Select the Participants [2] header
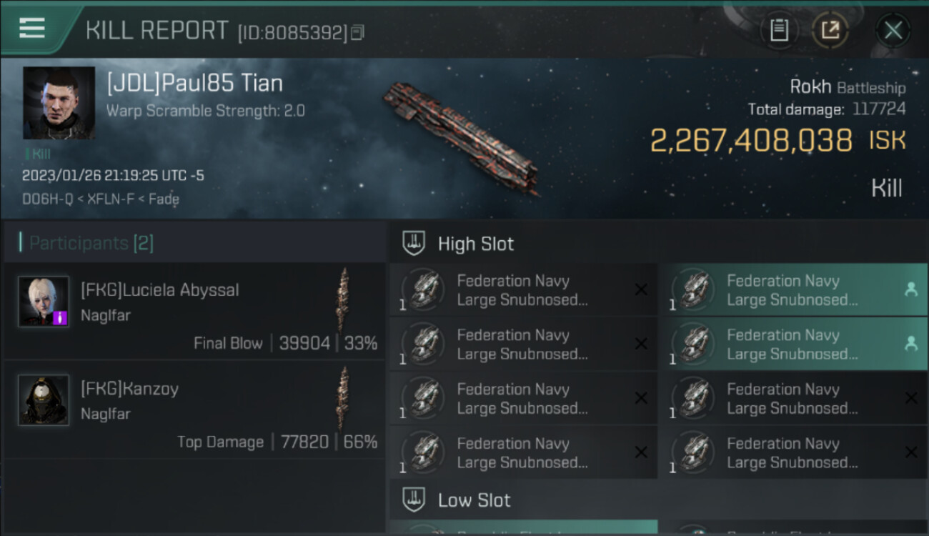 coord(91,243)
